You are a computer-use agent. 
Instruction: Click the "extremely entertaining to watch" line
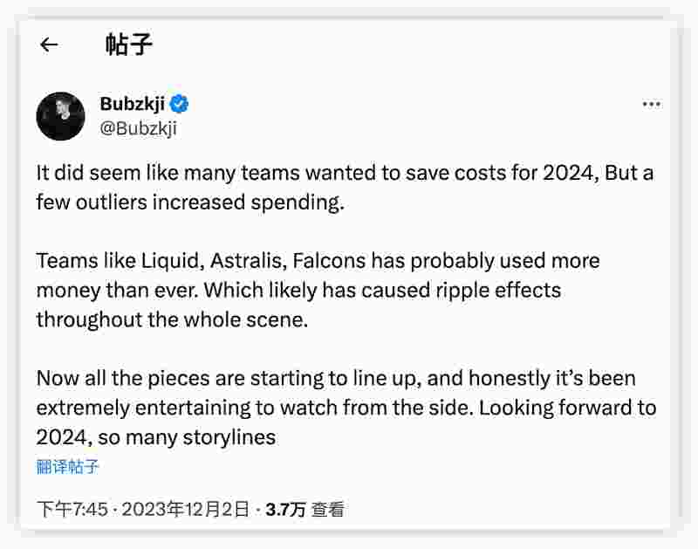click(x=346, y=408)
